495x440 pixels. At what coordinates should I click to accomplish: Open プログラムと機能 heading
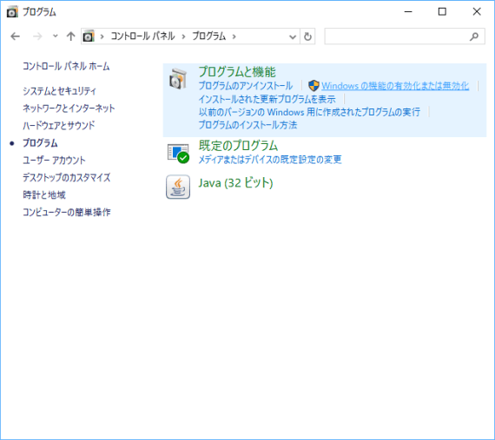[237, 72]
